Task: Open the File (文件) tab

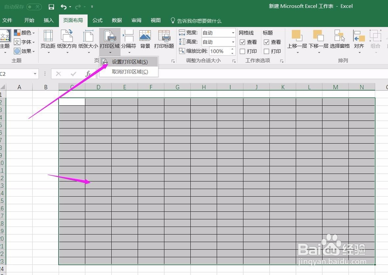Action: point(7,20)
